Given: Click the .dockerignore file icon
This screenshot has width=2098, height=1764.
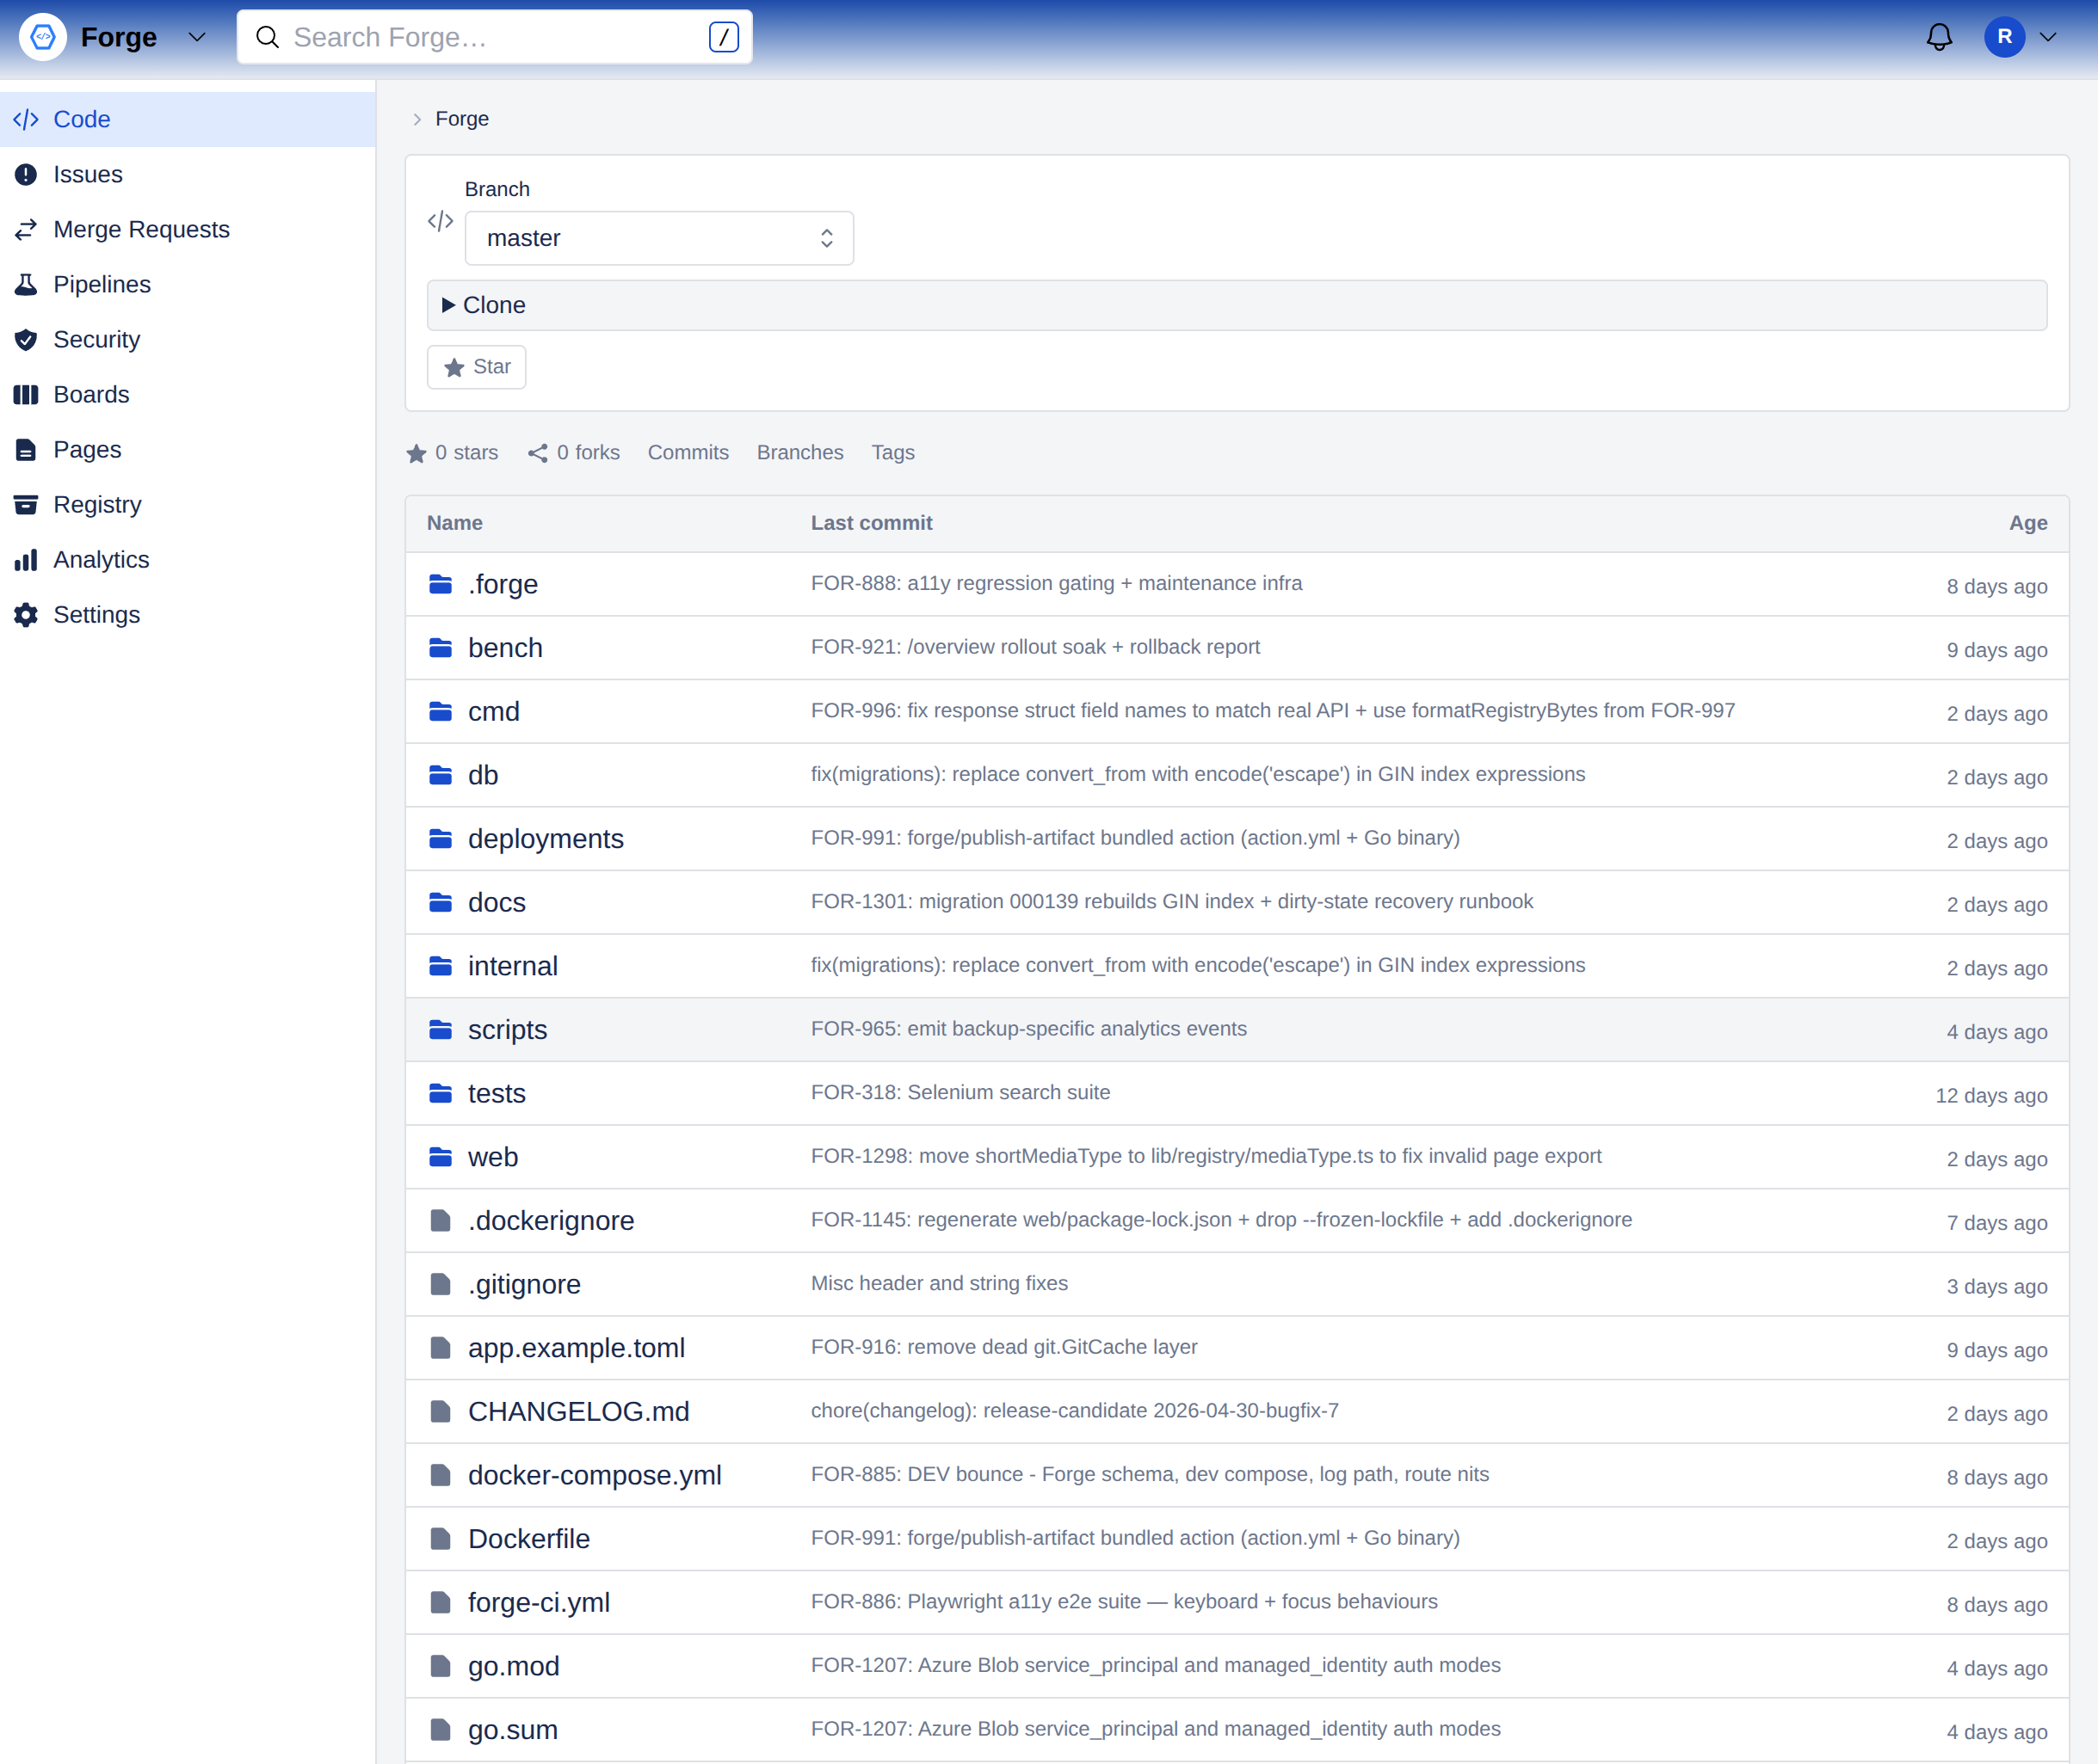Looking at the screenshot, I should point(441,1220).
